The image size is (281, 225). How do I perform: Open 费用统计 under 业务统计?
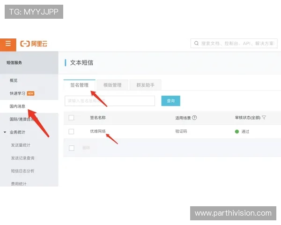coord(19,184)
